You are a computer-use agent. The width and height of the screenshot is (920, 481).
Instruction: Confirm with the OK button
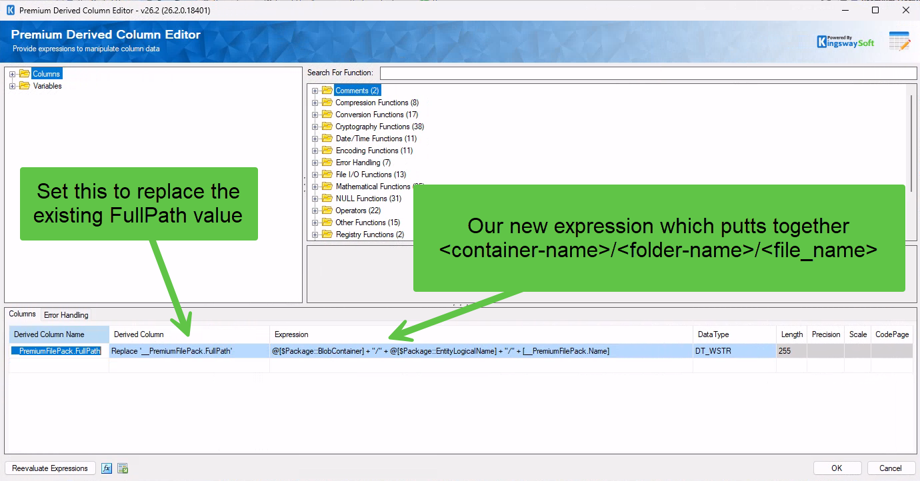[x=837, y=468]
